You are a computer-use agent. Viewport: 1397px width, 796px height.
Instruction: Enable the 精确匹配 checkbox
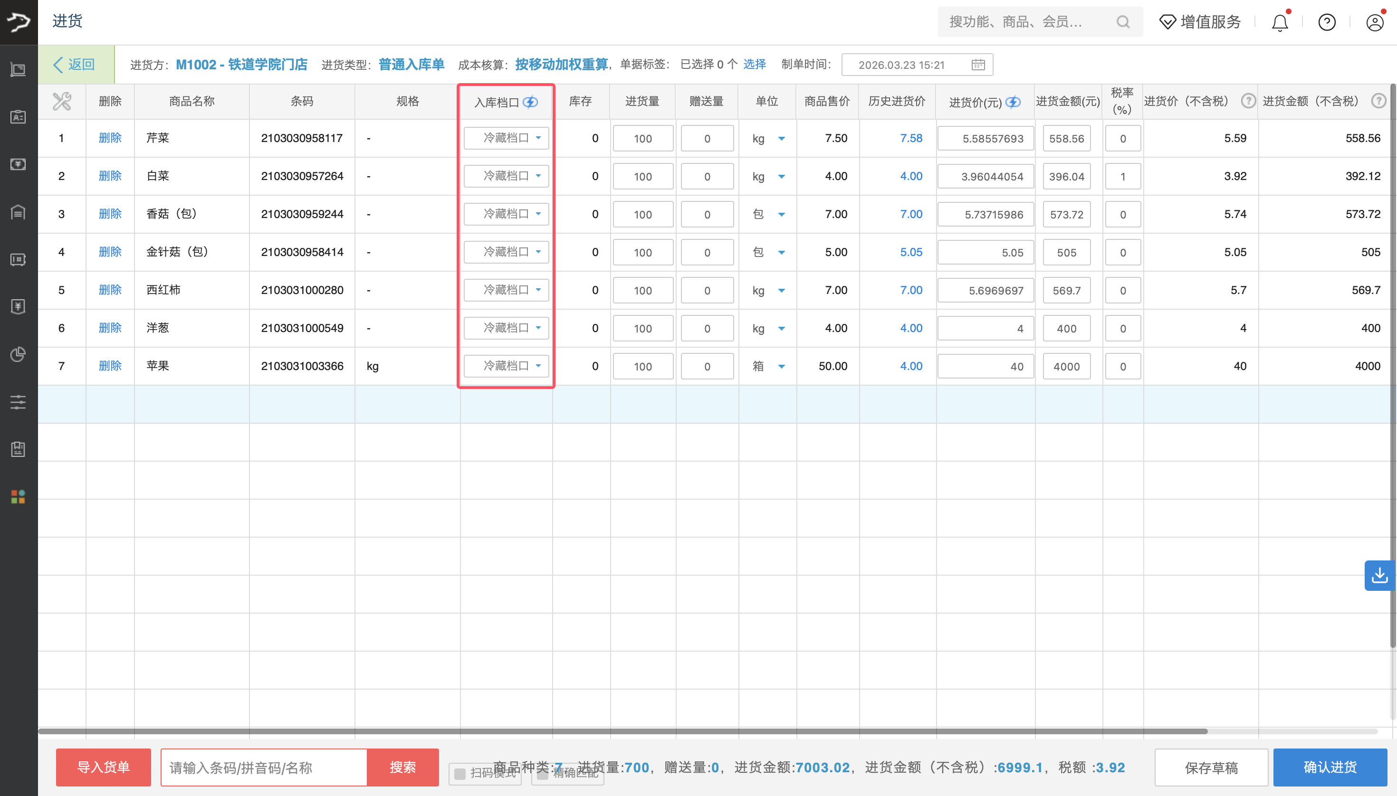point(542,775)
